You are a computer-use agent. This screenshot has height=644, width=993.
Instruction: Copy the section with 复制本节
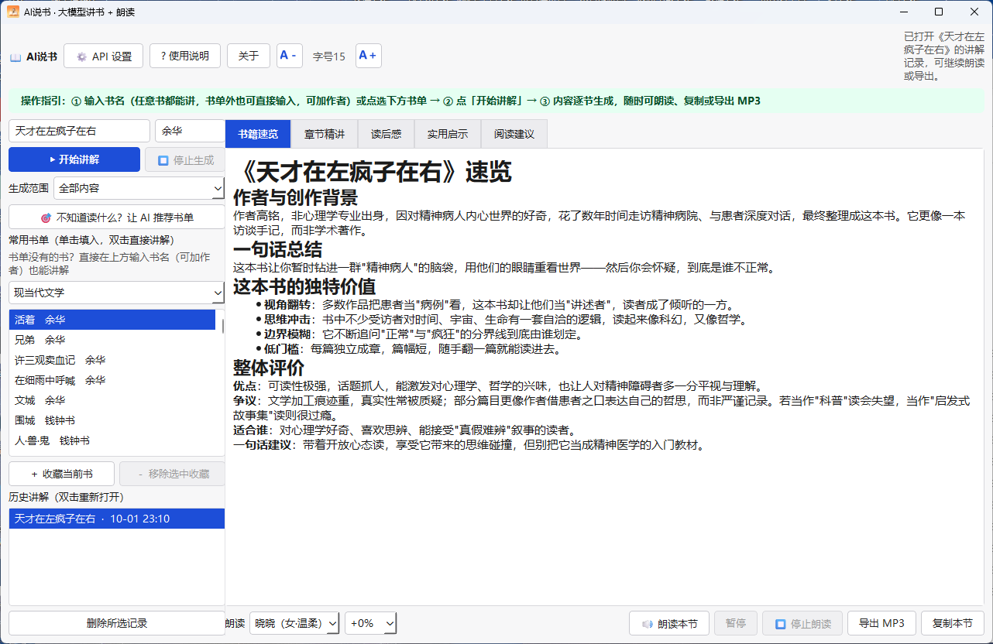[953, 623]
